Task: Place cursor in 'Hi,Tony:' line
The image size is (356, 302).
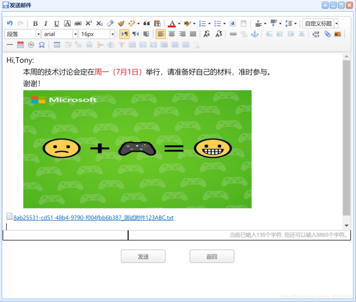Action: coord(20,60)
